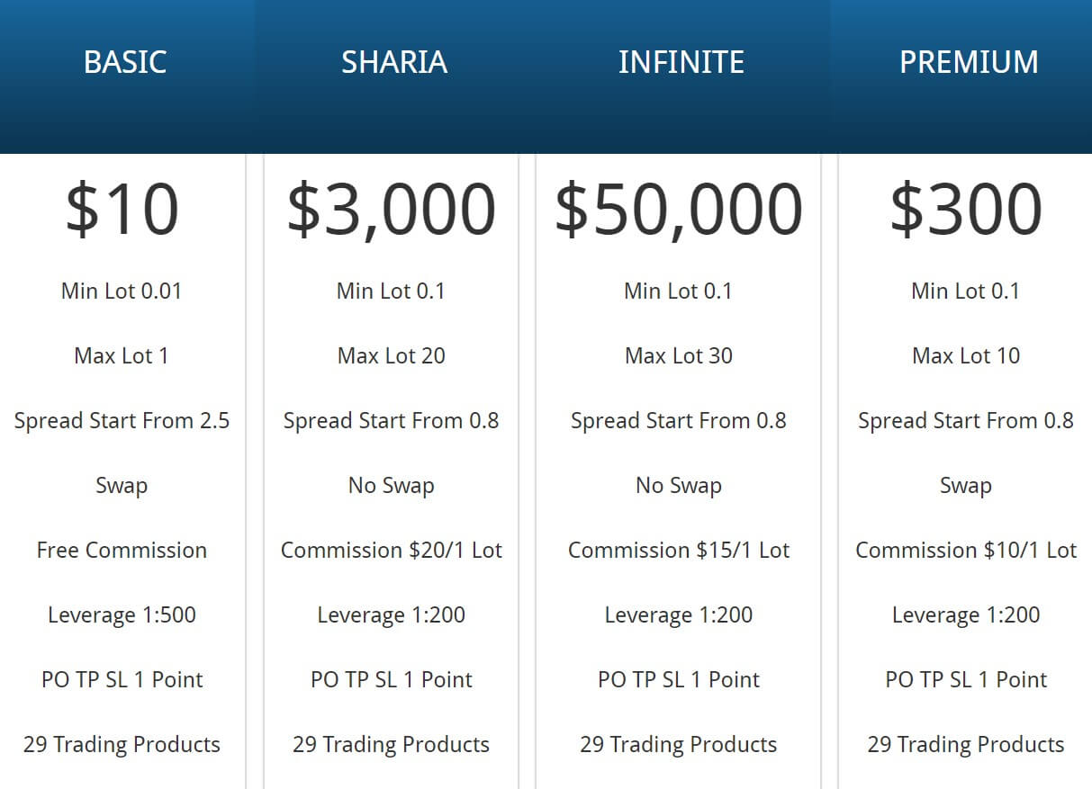Choose the PREMIUM account header

(969, 62)
